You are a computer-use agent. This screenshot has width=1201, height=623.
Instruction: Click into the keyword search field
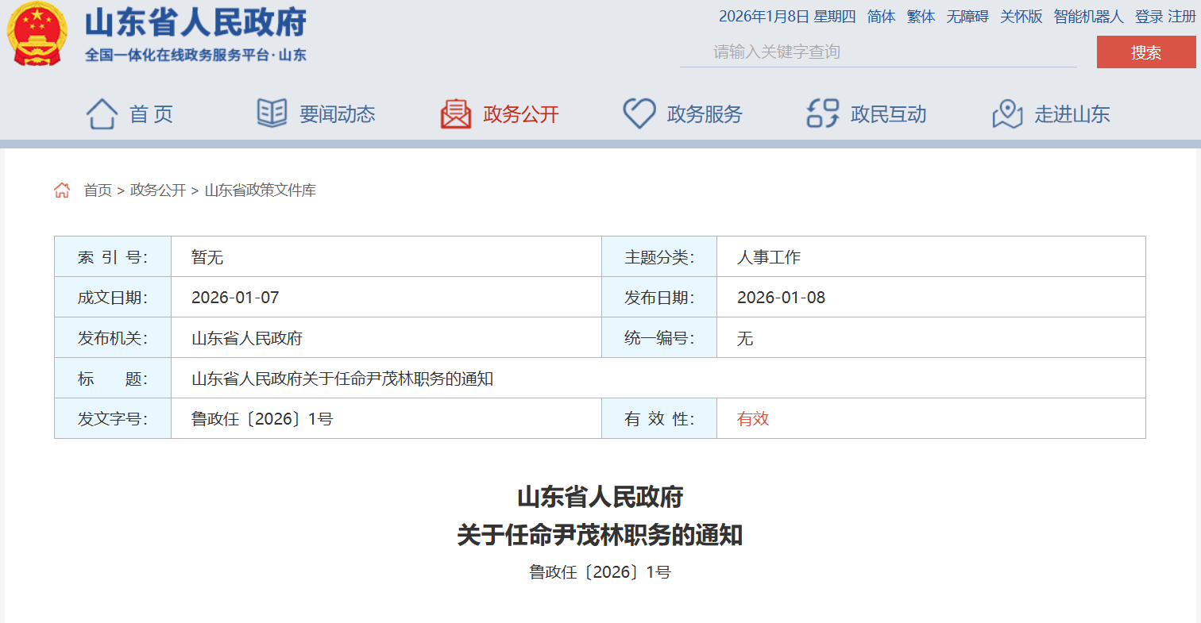[x=878, y=52]
